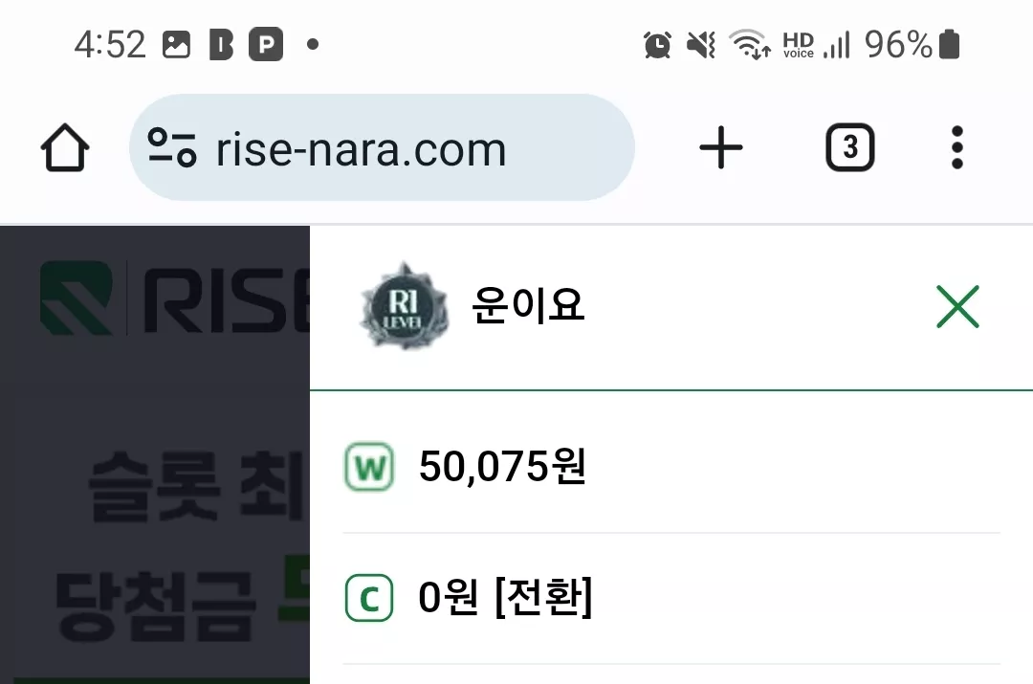This screenshot has width=1033, height=684.
Task: Tap the alarm clock status icon
Action: tap(657, 45)
